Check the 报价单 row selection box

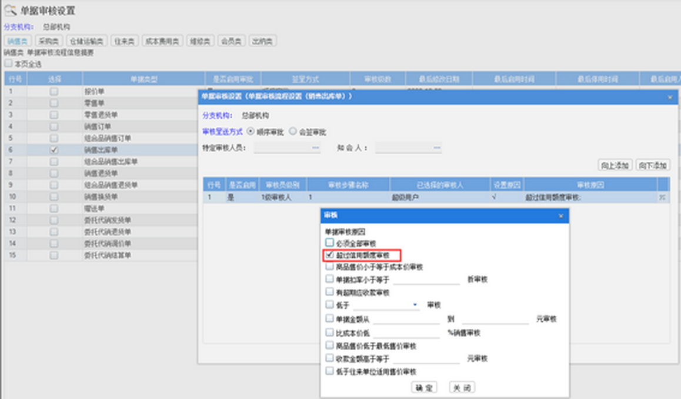tap(54, 92)
